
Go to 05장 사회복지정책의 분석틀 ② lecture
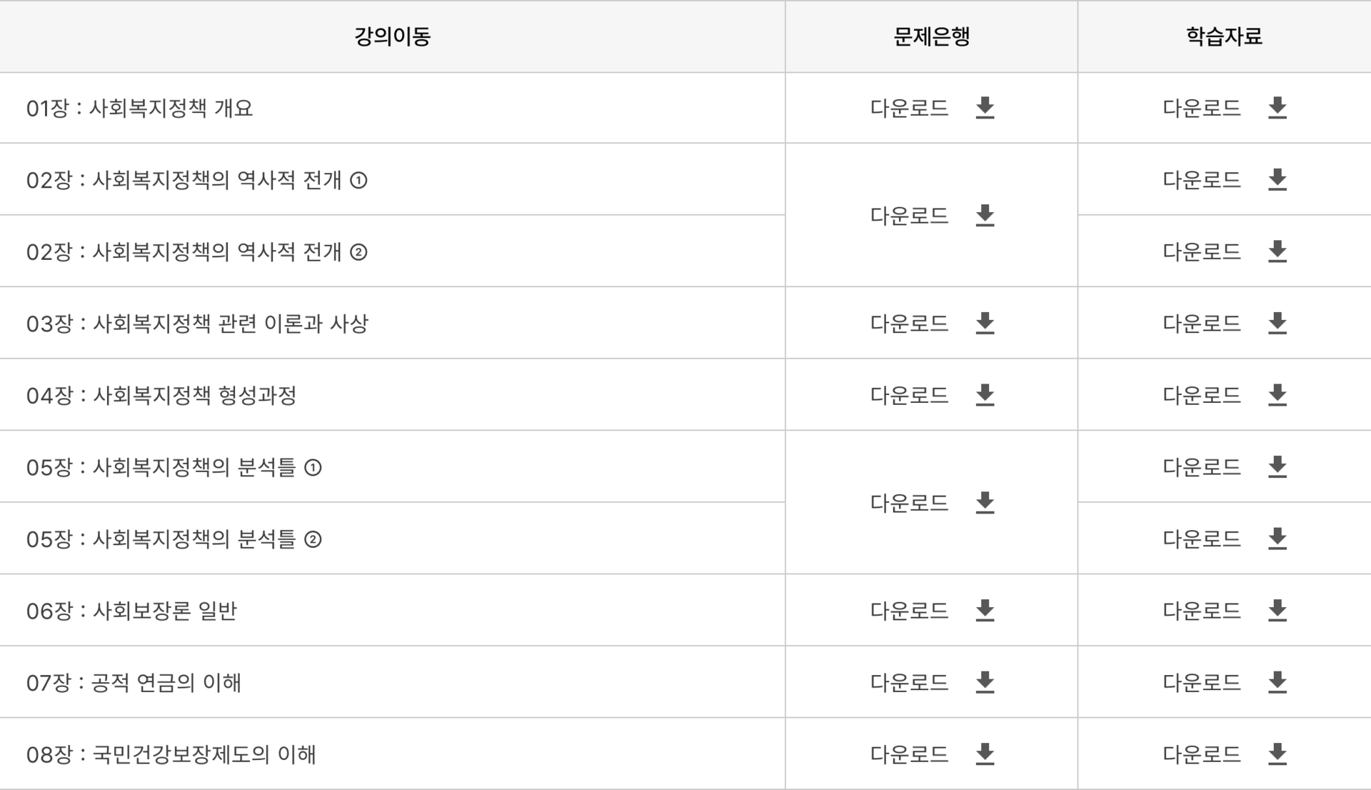click(x=174, y=539)
